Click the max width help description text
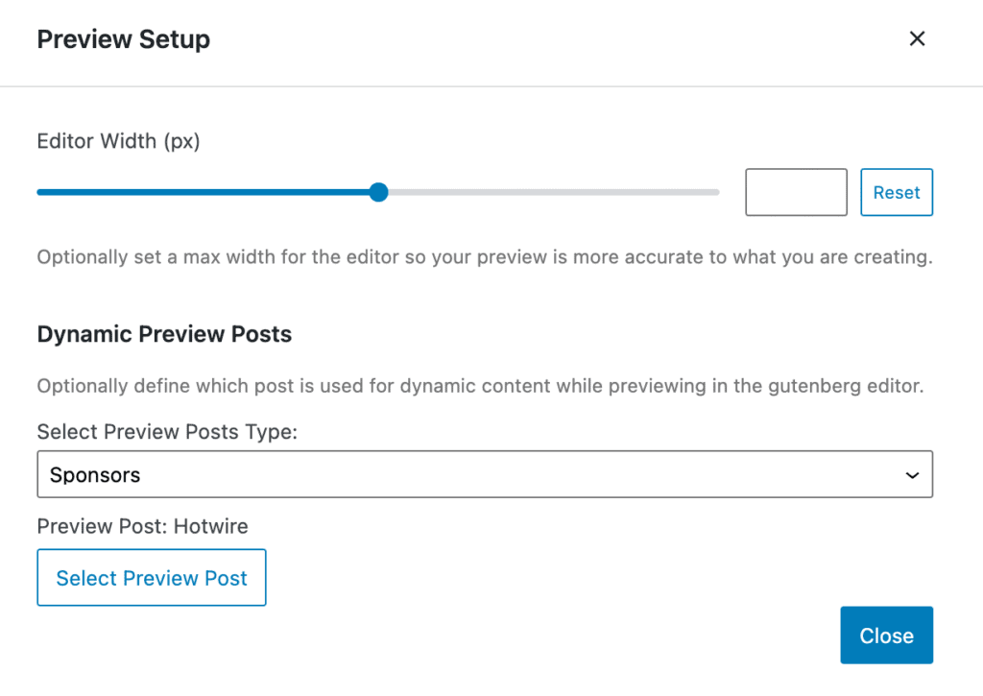Screen dimensions: 983x696 484,257
